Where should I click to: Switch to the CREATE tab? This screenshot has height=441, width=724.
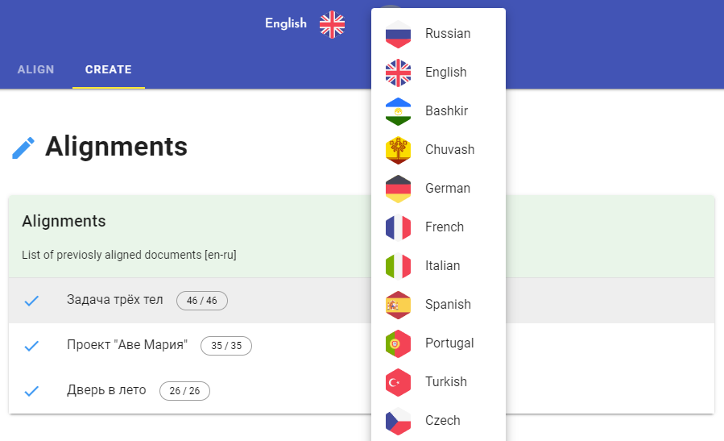[109, 70]
